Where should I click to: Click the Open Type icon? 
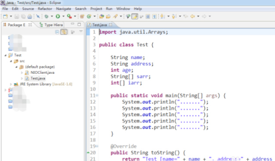[102, 16]
